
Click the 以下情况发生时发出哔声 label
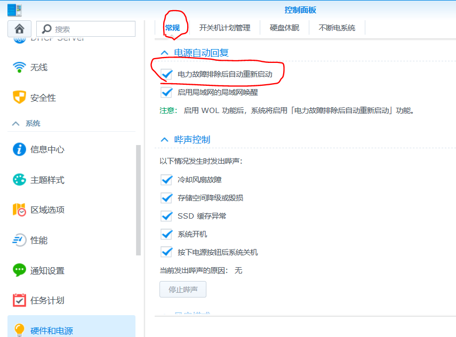tap(201, 161)
